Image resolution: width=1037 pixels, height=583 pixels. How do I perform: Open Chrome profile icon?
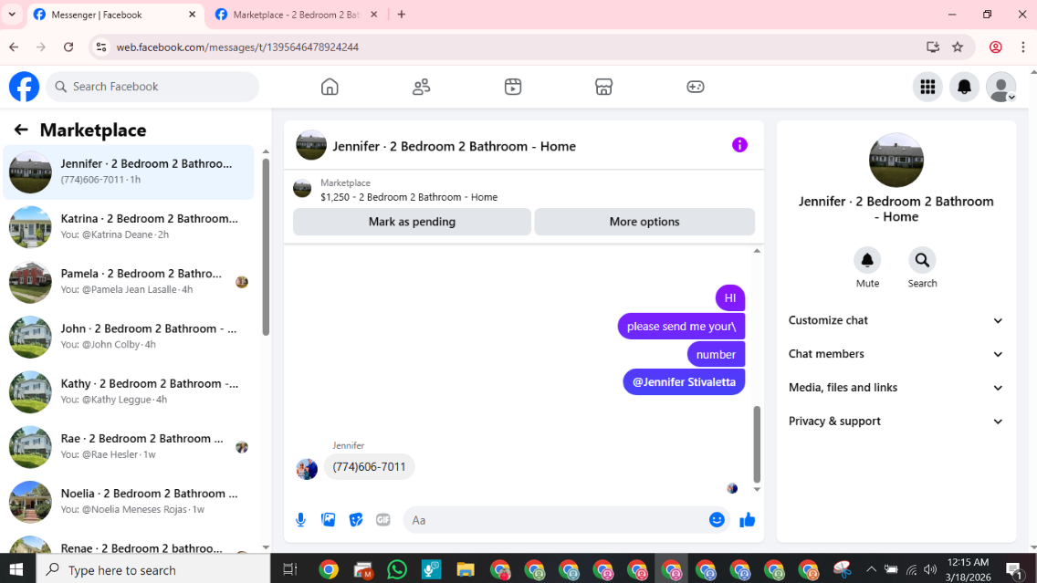(995, 47)
